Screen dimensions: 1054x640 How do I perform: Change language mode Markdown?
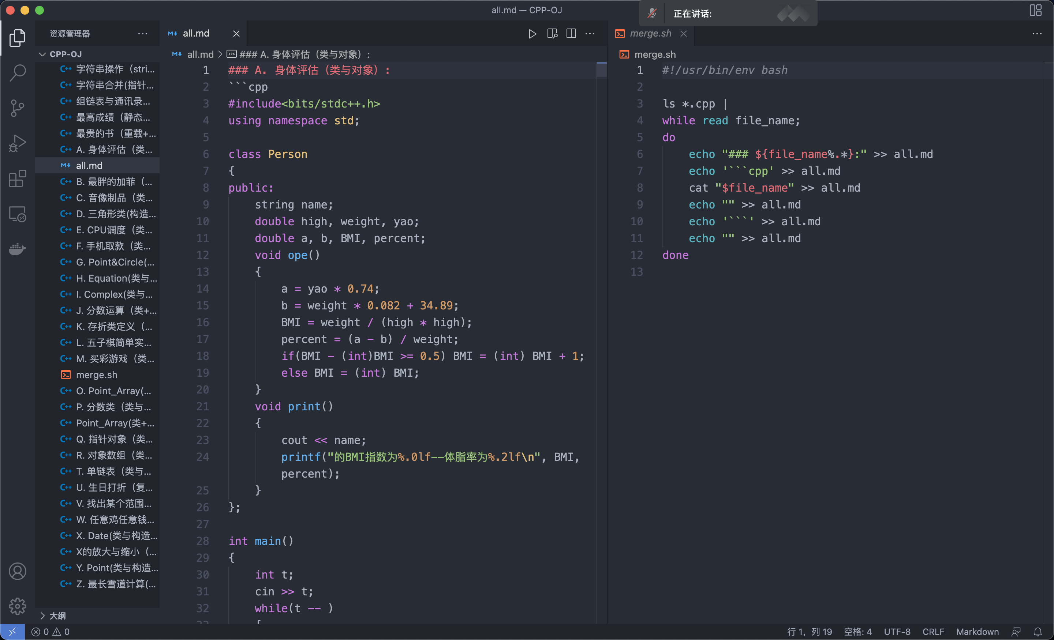(978, 632)
